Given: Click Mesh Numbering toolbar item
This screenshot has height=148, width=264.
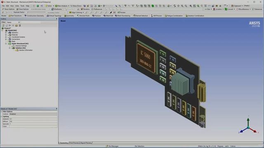Looking at the screenshot, I should (123, 16).
